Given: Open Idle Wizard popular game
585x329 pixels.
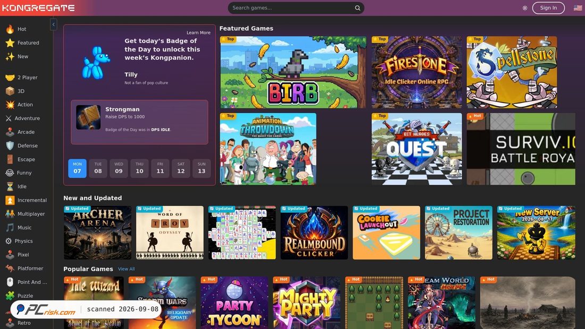Looking at the screenshot, I should tap(94, 302).
